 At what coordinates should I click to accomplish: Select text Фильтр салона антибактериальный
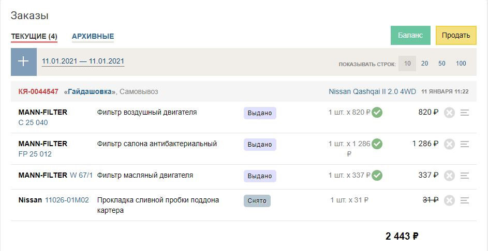(x=157, y=144)
